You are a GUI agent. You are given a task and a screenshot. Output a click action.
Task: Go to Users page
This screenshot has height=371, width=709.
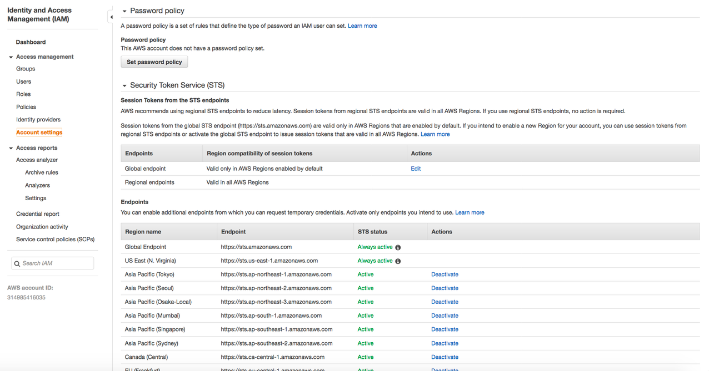click(x=23, y=82)
